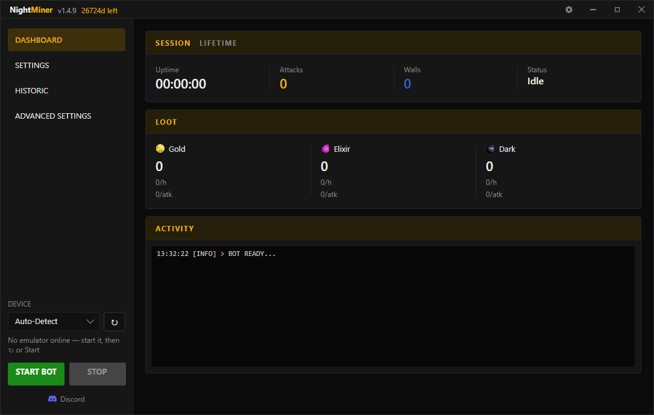The height and width of the screenshot is (415, 654).
Task: Open settings via the gear icon
Action: click(x=569, y=10)
